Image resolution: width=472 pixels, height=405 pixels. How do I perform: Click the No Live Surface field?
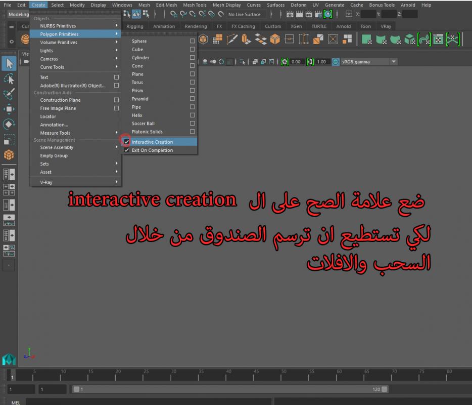click(246, 14)
